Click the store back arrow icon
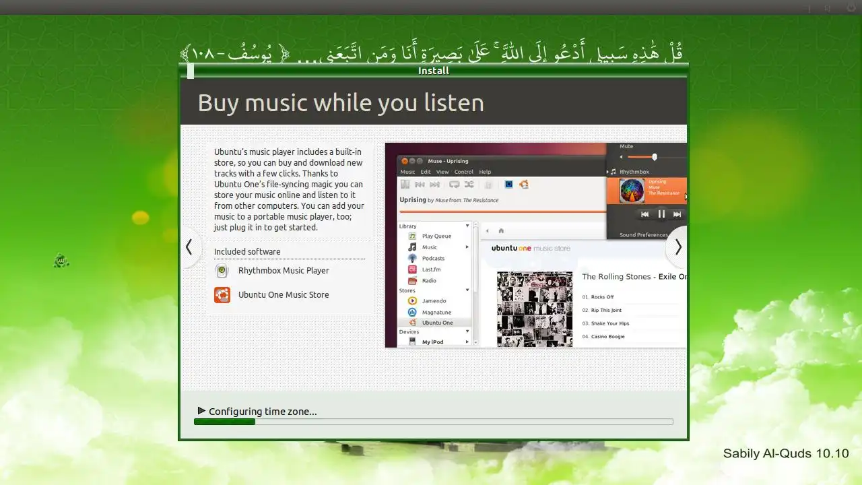Viewport: 862px width, 485px height. click(488, 231)
